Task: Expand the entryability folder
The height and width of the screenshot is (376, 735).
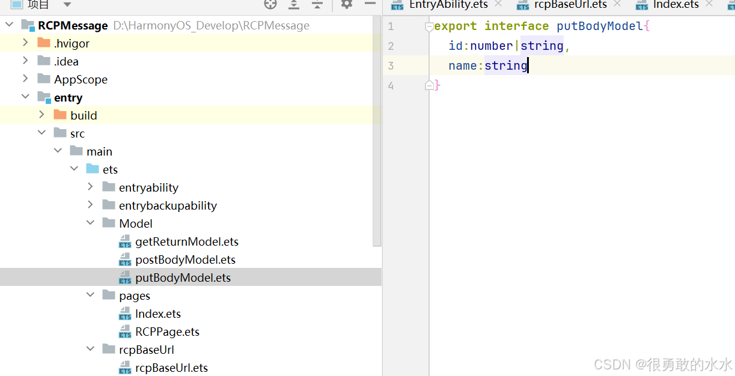Action: pos(90,187)
